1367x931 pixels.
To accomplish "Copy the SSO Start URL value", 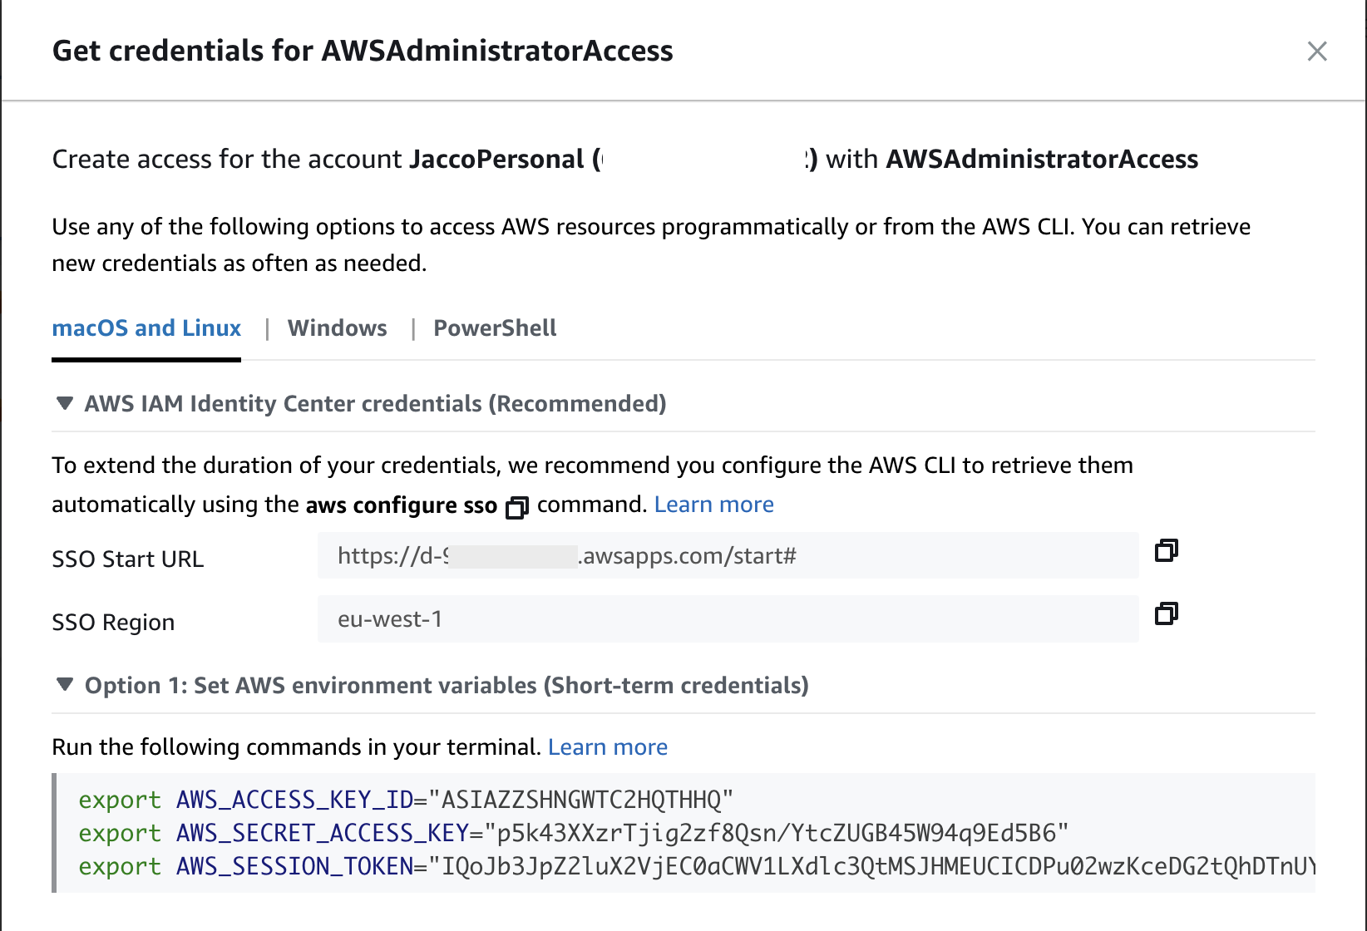I will point(1167,550).
